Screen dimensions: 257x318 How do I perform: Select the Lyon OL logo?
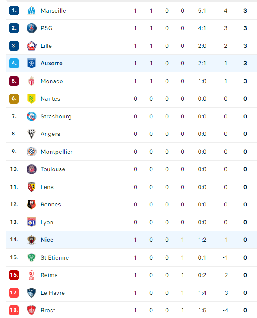tap(31, 222)
